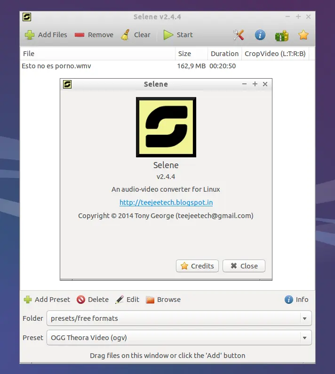Clear the file list with broom icon
The width and height of the screenshot is (335, 374).
coord(136,35)
